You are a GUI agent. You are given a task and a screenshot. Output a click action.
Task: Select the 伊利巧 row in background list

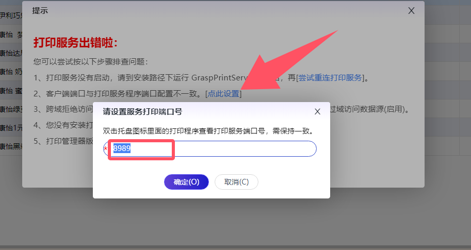tap(10, 16)
